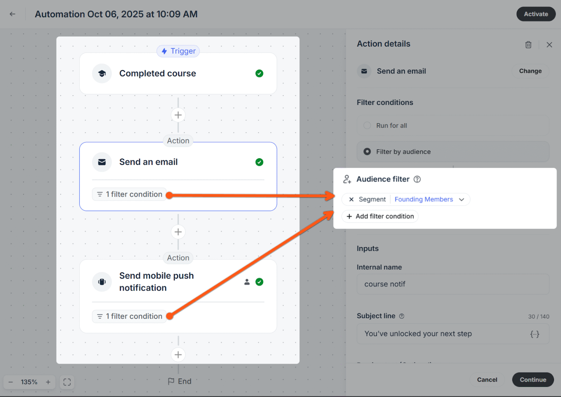Click the graduation cap Completed course icon
This screenshot has width=561, height=397.
pos(102,74)
